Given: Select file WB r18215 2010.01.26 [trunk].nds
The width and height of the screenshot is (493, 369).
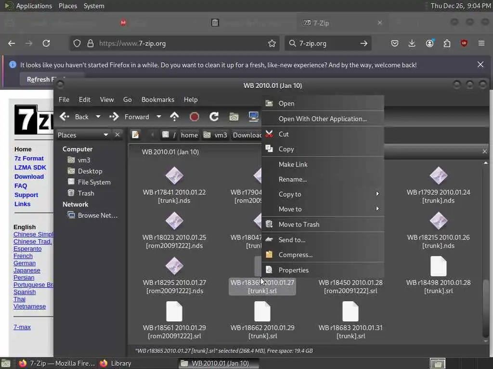Looking at the screenshot, I should [438, 230].
